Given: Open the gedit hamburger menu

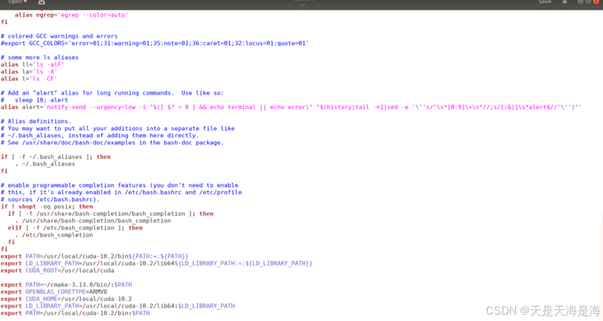Looking at the screenshot, I should click(565, 2).
